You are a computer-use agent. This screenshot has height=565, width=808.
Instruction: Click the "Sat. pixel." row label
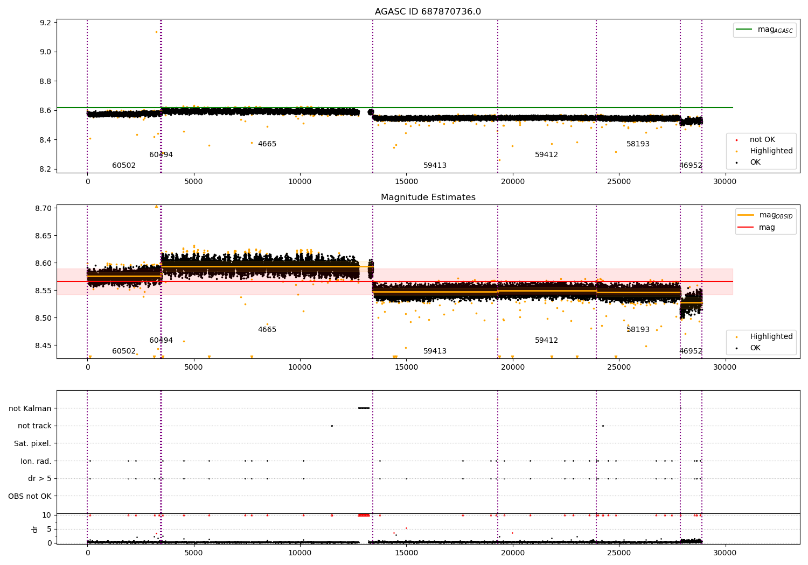point(33,443)
